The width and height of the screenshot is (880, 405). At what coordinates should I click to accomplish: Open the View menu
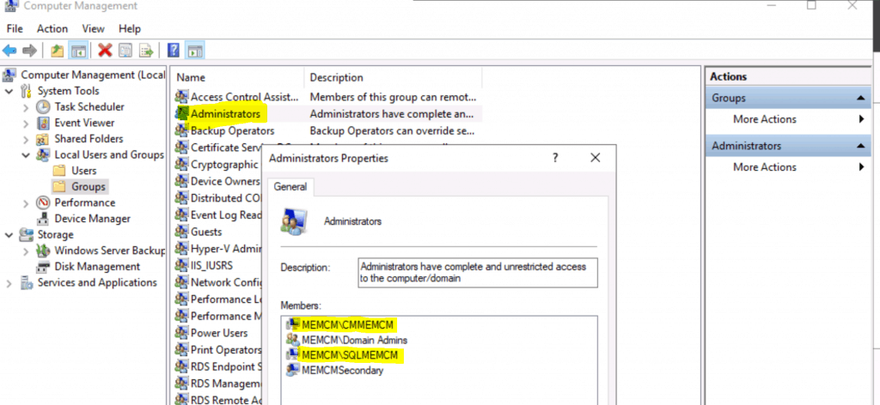coord(93,28)
